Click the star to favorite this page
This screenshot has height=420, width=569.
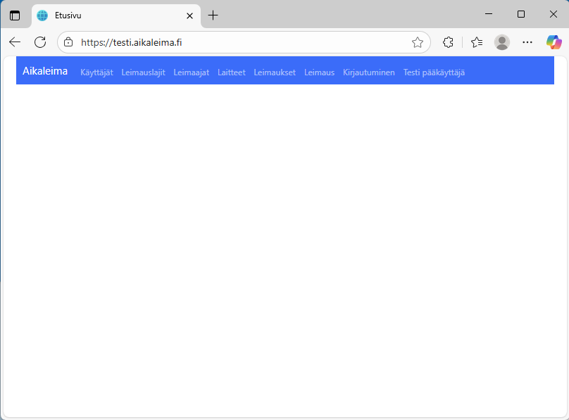click(418, 42)
